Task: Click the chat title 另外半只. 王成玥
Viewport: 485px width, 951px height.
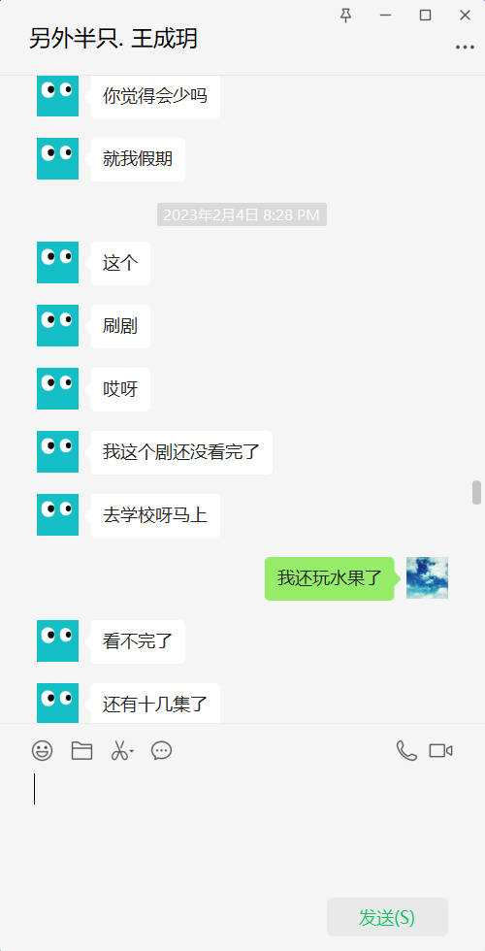Action: click(113, 38)
